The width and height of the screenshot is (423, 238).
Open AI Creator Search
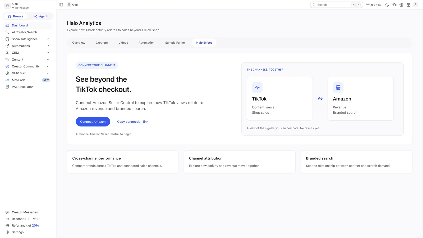click(28, 32)
